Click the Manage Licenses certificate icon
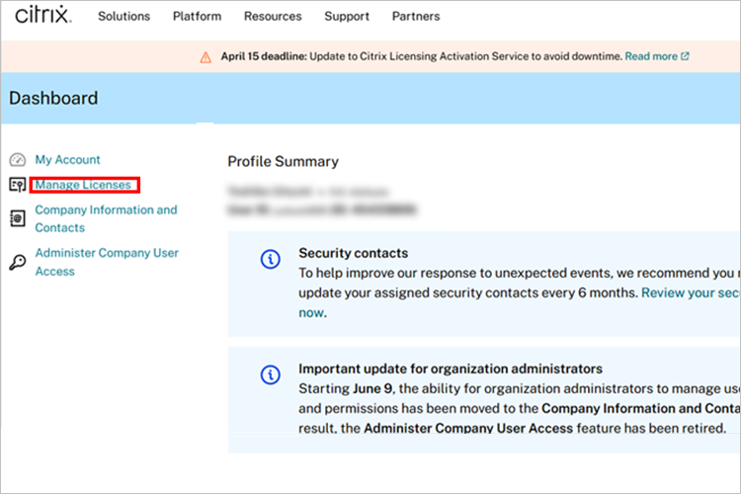 (17, 185)
